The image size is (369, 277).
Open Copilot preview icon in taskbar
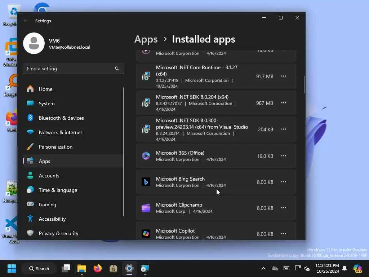pos(357,268)
